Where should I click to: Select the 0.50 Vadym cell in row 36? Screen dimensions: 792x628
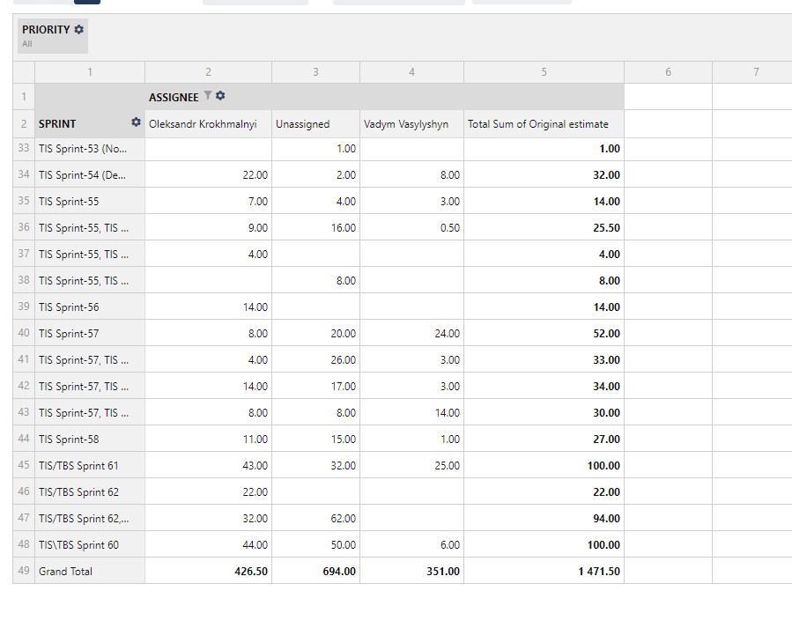[411, 227]
